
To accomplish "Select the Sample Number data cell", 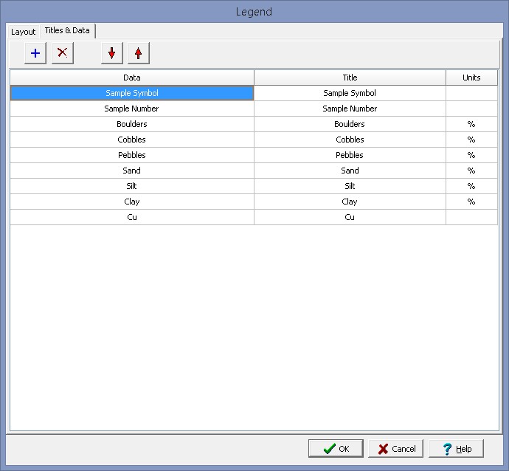I will pyautogui.click(x=132, y=109).
